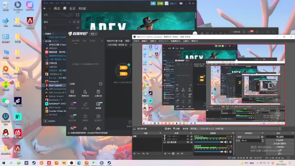Image resolution: width=295 pixels, height=166 pixels.
Task: Click Steam library search field
Action: 60,28
